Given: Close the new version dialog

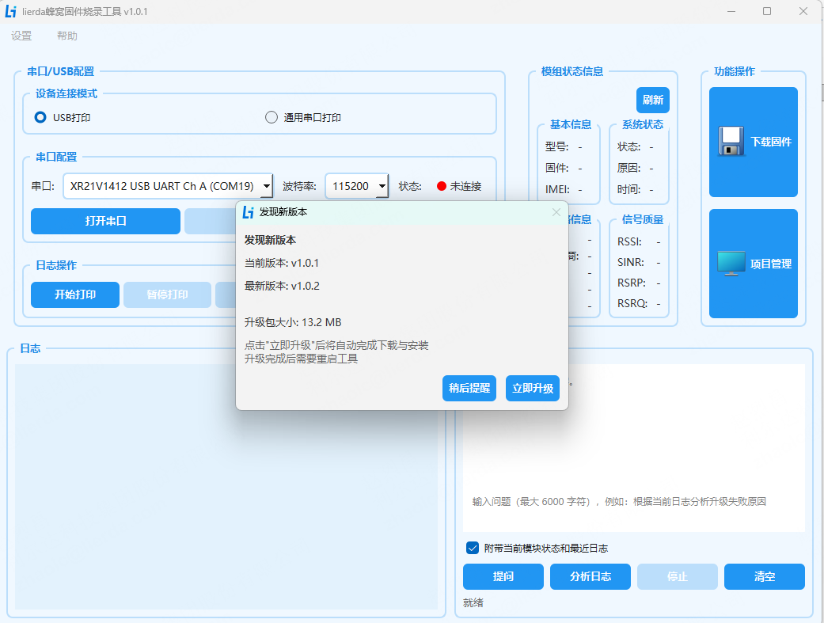Looking at the screenshot, I should click(556, 212).
